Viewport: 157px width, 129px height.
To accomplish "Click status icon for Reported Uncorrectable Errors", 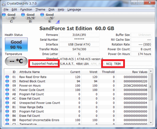I will [x=7, y=120].
